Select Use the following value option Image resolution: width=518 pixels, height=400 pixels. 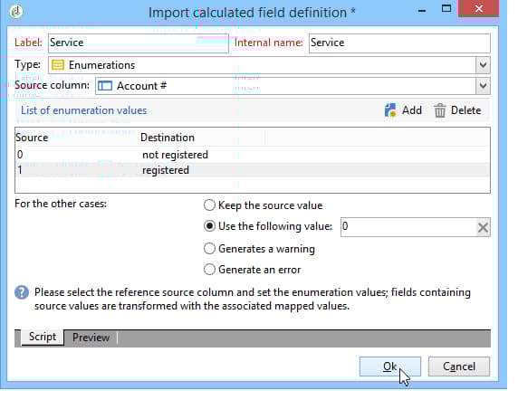(x=209, y=226)
